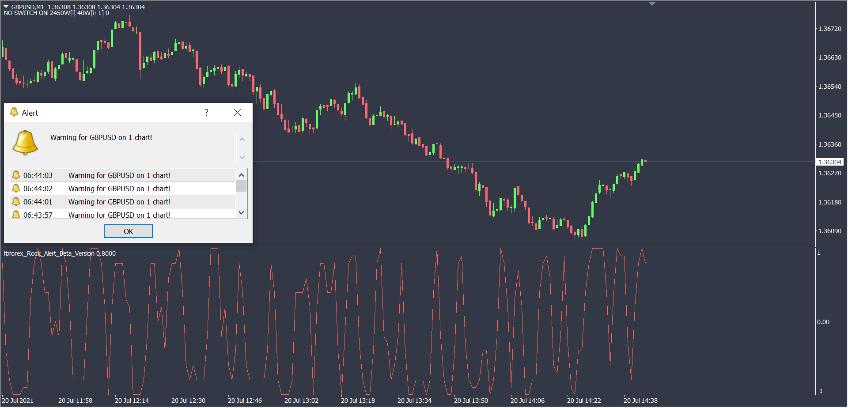Click the fbforex_Rock_Alert indicator label
848x408 pixels.
(60, 253)
